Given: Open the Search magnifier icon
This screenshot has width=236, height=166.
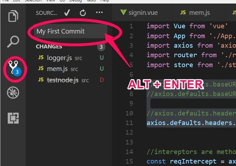Looking at the screenshot, I should 13,42.
